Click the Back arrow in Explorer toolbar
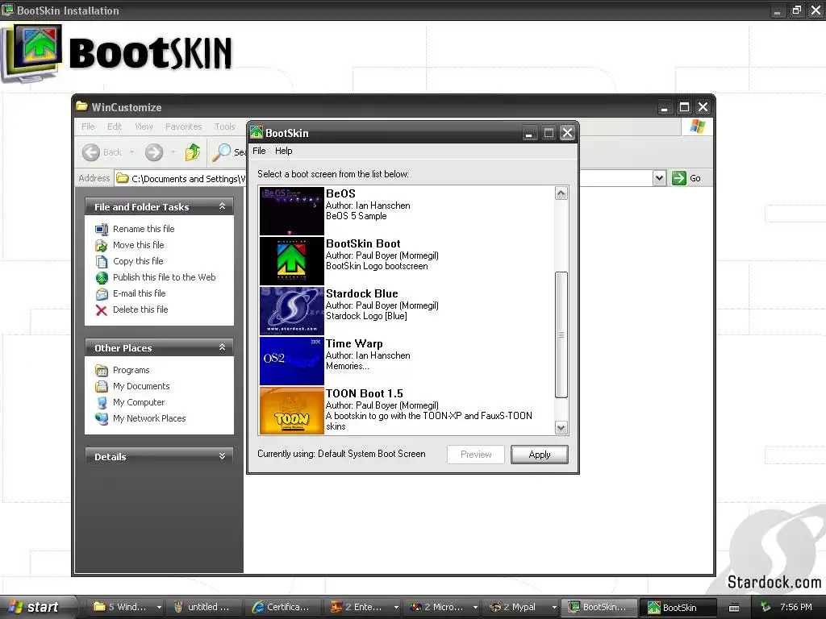This screenshot has height=619, width=826. click(x=91, y=152)
